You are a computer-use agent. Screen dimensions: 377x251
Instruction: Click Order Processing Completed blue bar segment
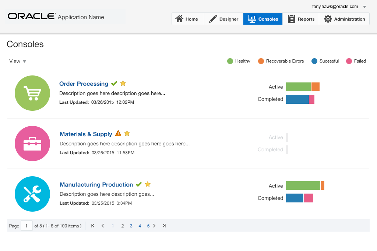pyautogui.click(x=297, y=99)
